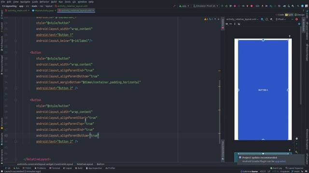This screenshot has height=173, width=309.
Task: Open the Navigate menu
Action: pos(25,2)
